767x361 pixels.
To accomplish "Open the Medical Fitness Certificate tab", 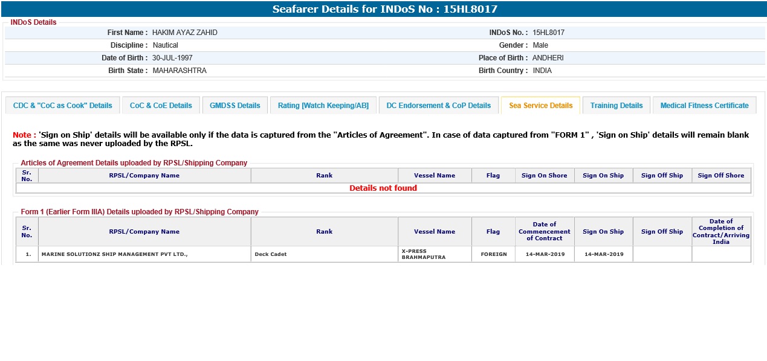I will pyautogui.click(x=704, y=106).
